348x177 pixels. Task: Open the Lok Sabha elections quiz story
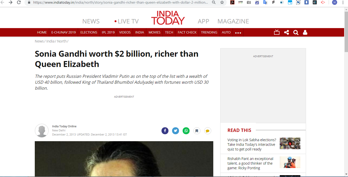[x=252, y=145]
